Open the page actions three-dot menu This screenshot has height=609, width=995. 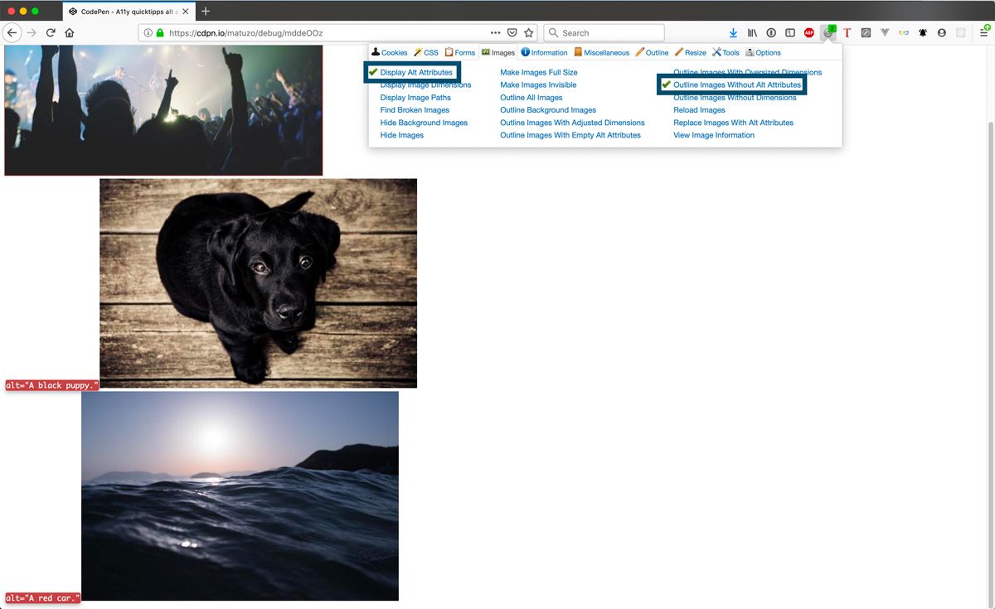(x=495, y=32)
